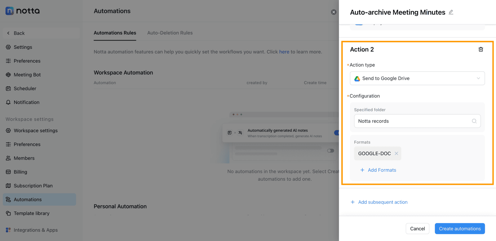Image resolution: width=496 pixels, height=241 pixels.
Task: Click the Subscription Plan map icon
Action: 8,186
